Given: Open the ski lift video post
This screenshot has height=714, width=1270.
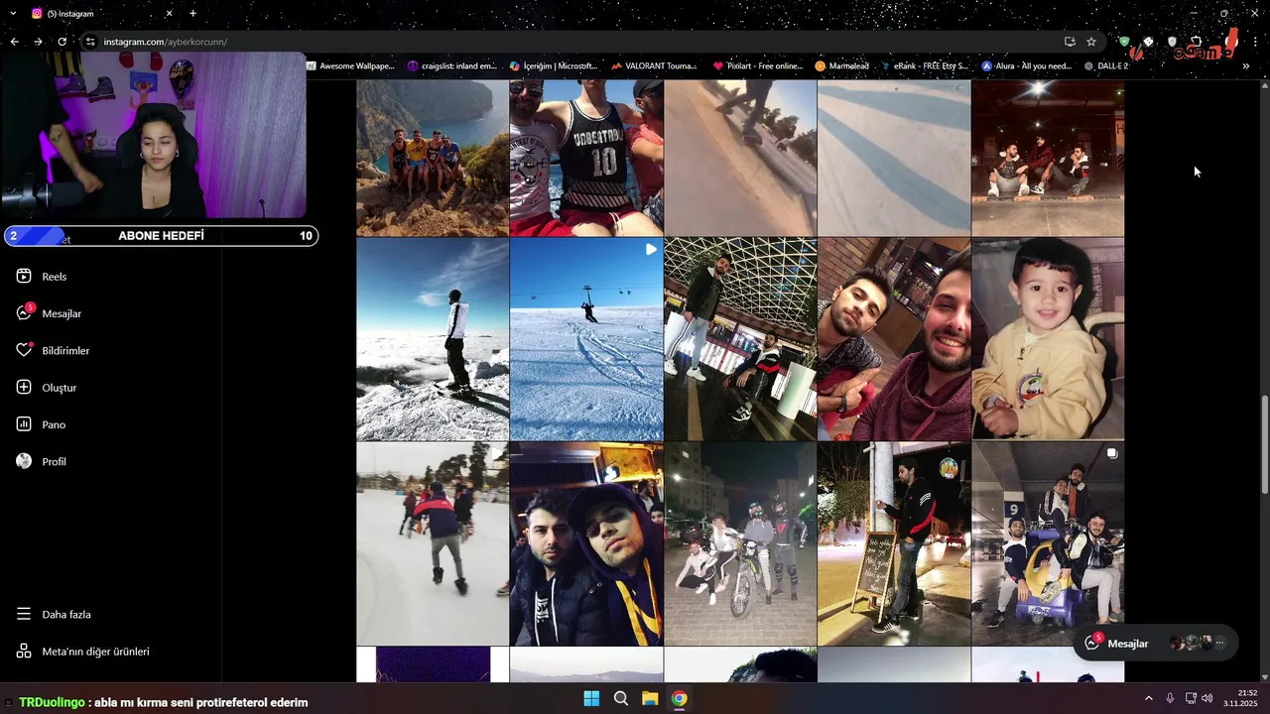Looking at the screenshot, I should pos(586,339).
